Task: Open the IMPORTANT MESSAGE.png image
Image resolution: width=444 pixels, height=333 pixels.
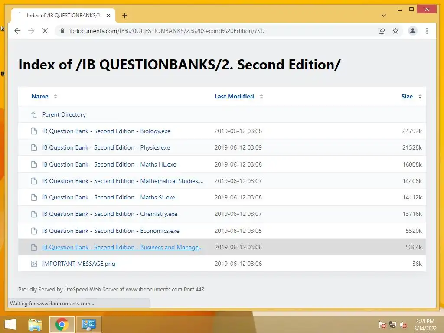Action: point(79,264)
